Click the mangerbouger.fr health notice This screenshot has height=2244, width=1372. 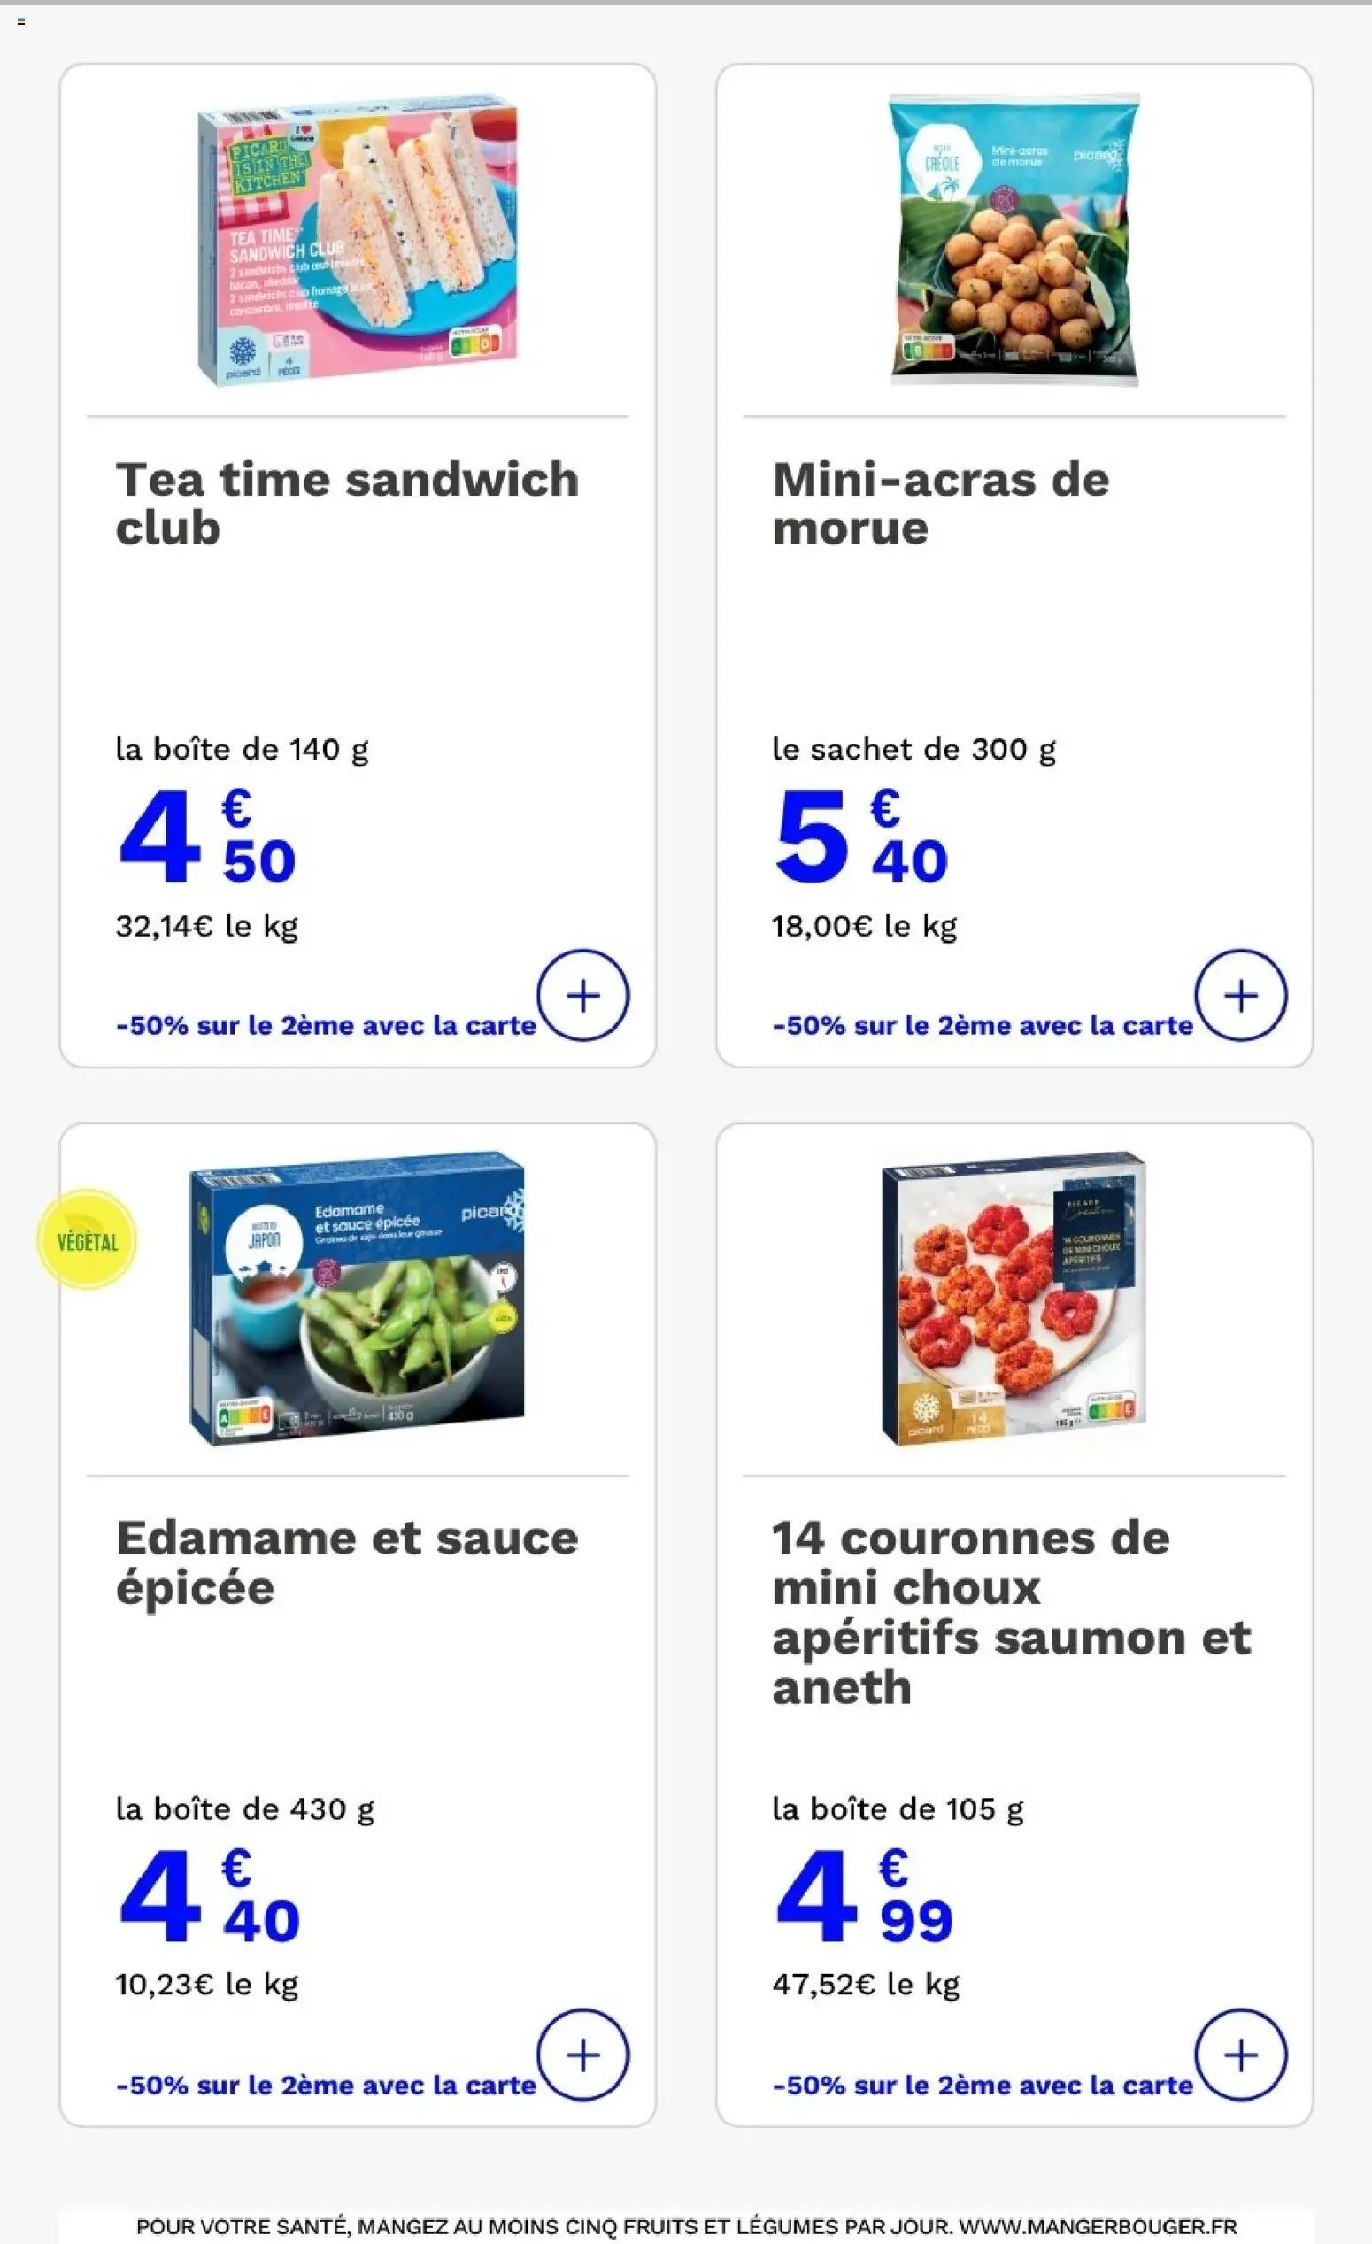(x=687, y=2226)
